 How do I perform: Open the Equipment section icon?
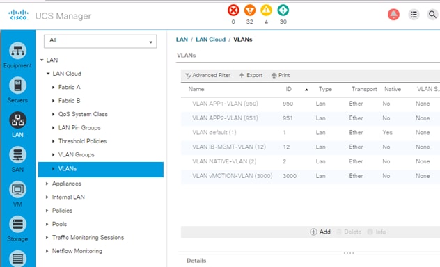pyautogui.click(x=17, y=51)
